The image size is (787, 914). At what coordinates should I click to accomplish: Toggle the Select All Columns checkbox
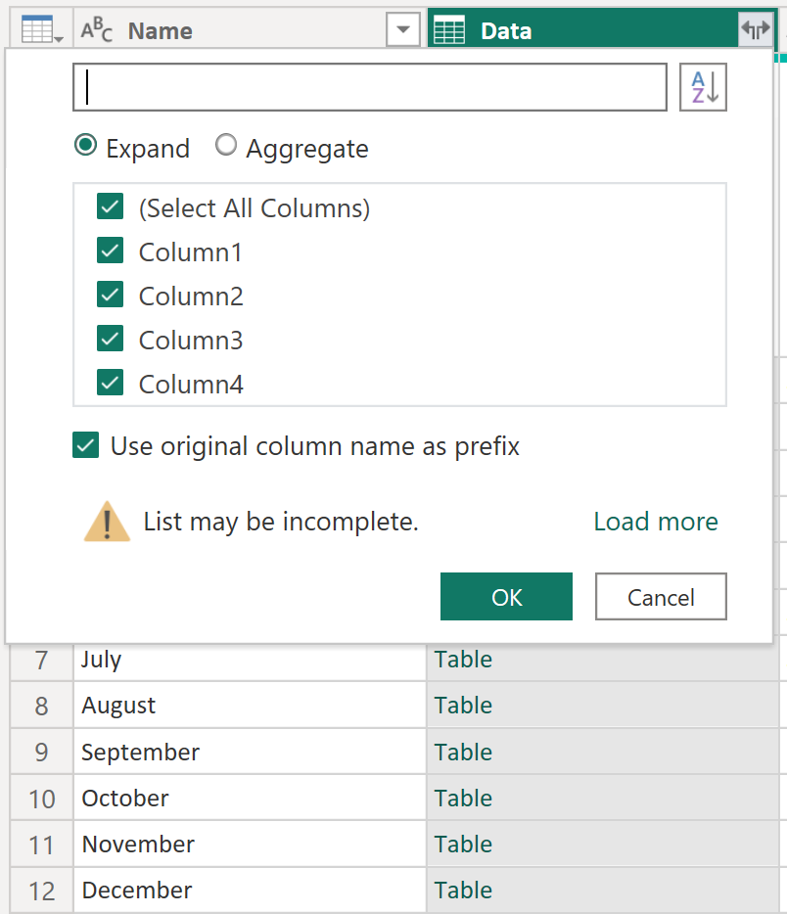[x=111, y=207]
